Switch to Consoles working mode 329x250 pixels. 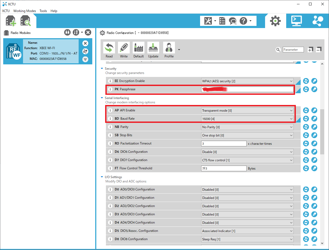[x=296, y=21]
